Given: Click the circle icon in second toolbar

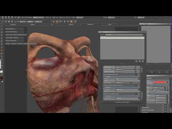Looking at the screenshot, I should point(9,21).
